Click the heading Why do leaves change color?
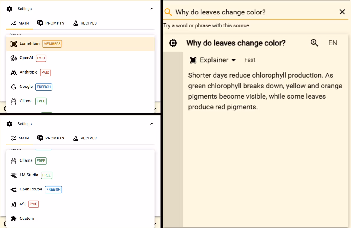351x228 pixels. click(236, 43)
